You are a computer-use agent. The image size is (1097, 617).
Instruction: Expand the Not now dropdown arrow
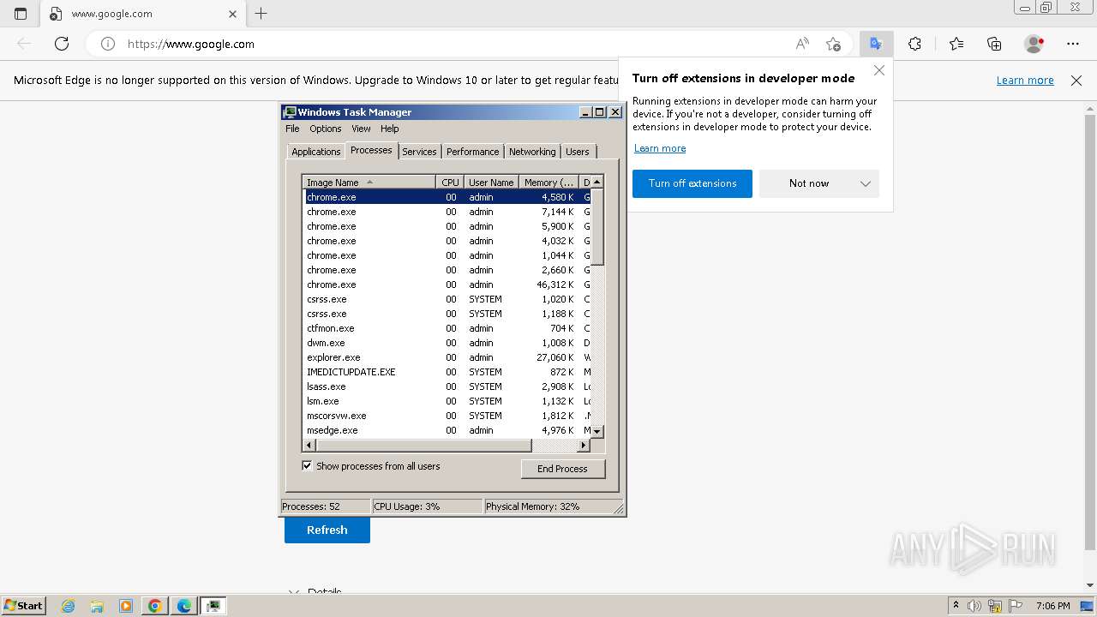point(866,183)
